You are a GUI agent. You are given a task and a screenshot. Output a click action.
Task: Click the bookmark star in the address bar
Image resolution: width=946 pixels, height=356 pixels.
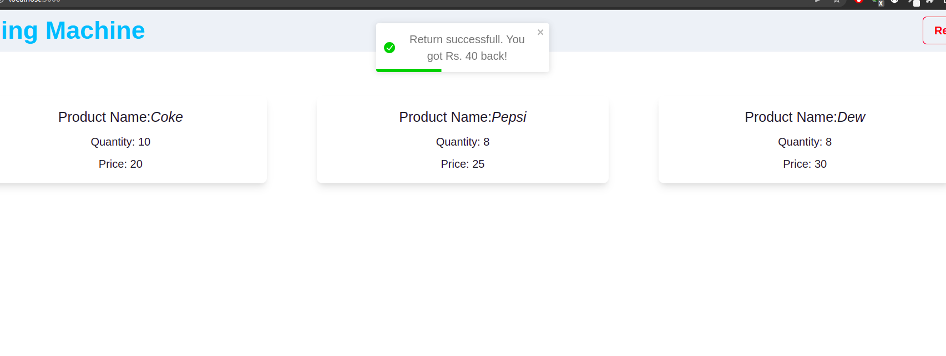(x=837, y=2)
